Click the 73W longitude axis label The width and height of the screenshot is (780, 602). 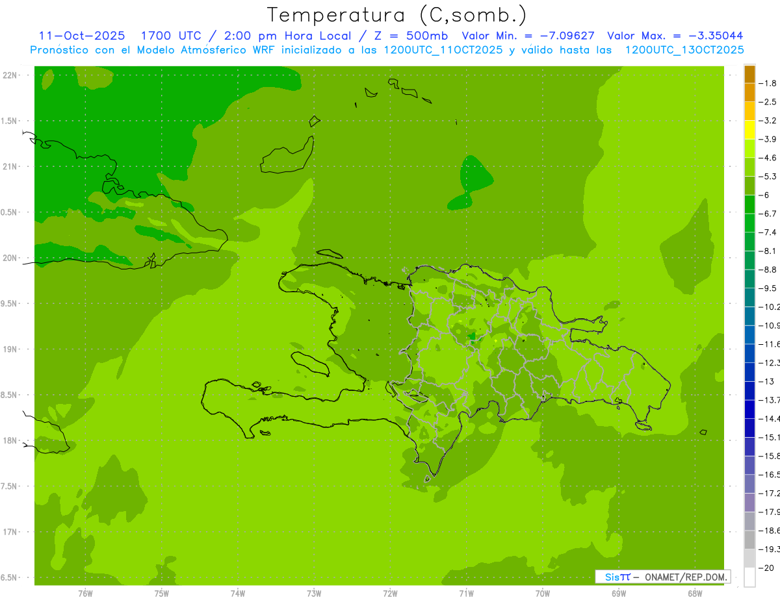[x=314, y=593]
